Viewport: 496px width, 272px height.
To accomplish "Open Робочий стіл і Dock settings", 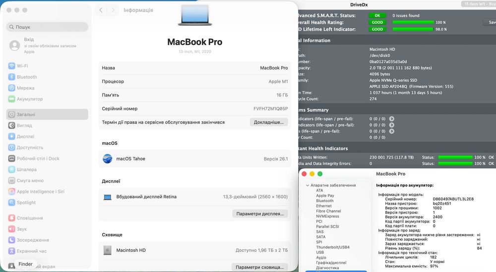I will 47,159.
